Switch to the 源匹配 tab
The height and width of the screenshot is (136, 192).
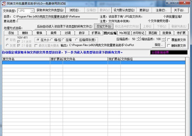tap(153, 33)
